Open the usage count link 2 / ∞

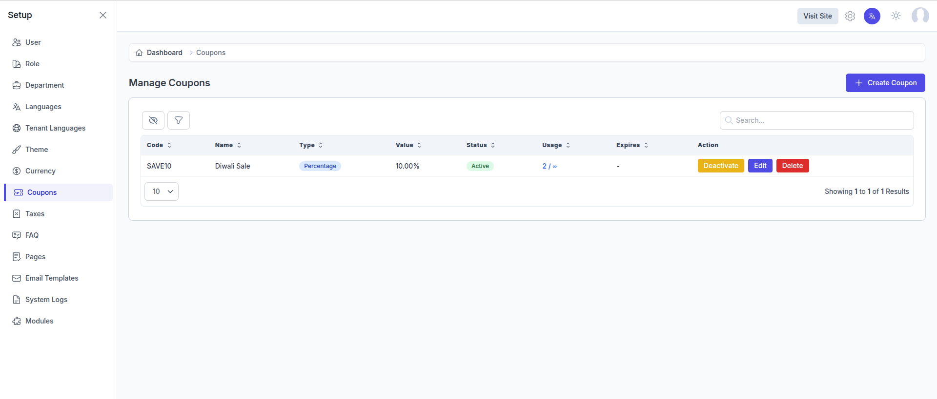(x=550, y=166)
